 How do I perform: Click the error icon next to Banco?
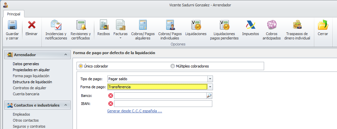coord(110,96)
